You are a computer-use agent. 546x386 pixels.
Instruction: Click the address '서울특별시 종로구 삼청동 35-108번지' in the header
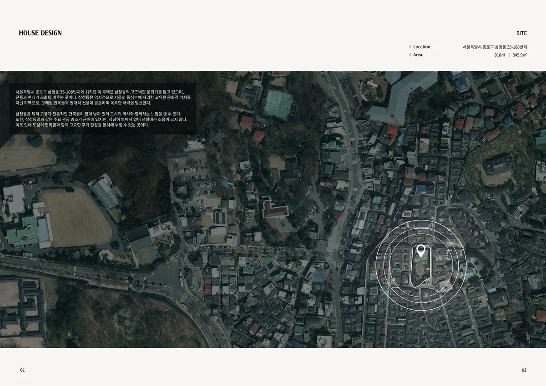click(495, 47)
